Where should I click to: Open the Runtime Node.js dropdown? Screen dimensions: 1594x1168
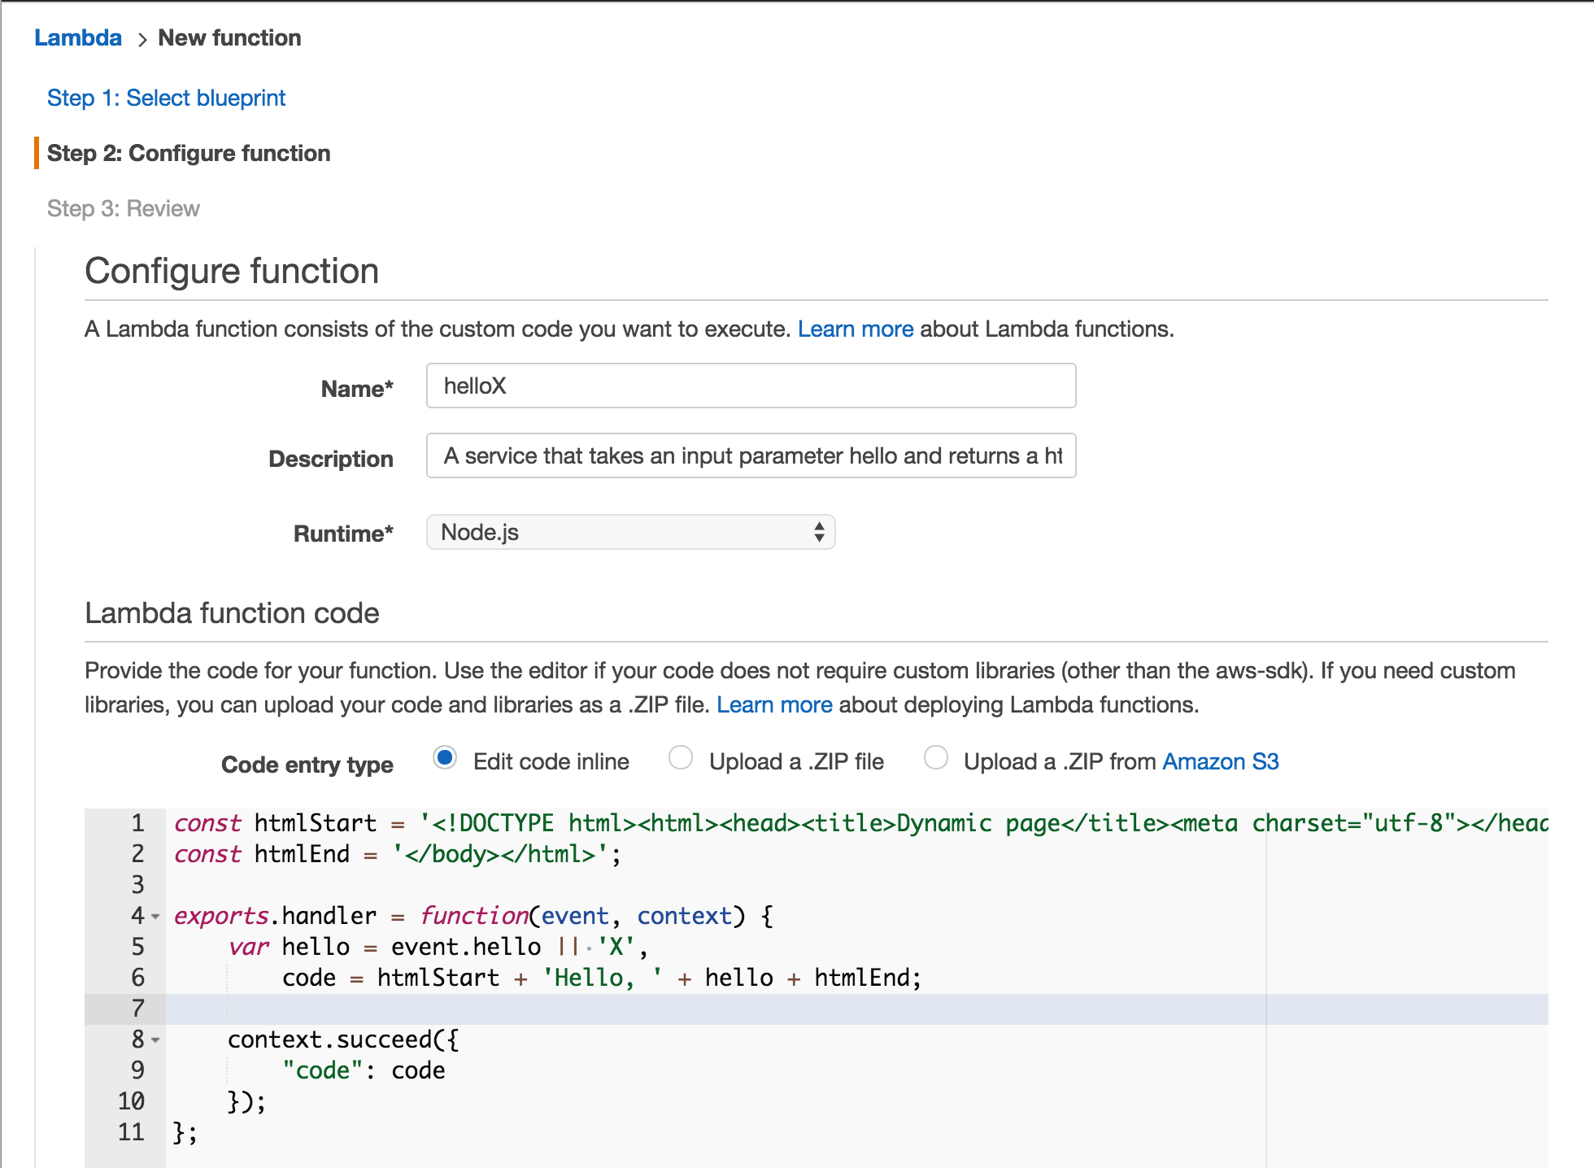[631, 532]
